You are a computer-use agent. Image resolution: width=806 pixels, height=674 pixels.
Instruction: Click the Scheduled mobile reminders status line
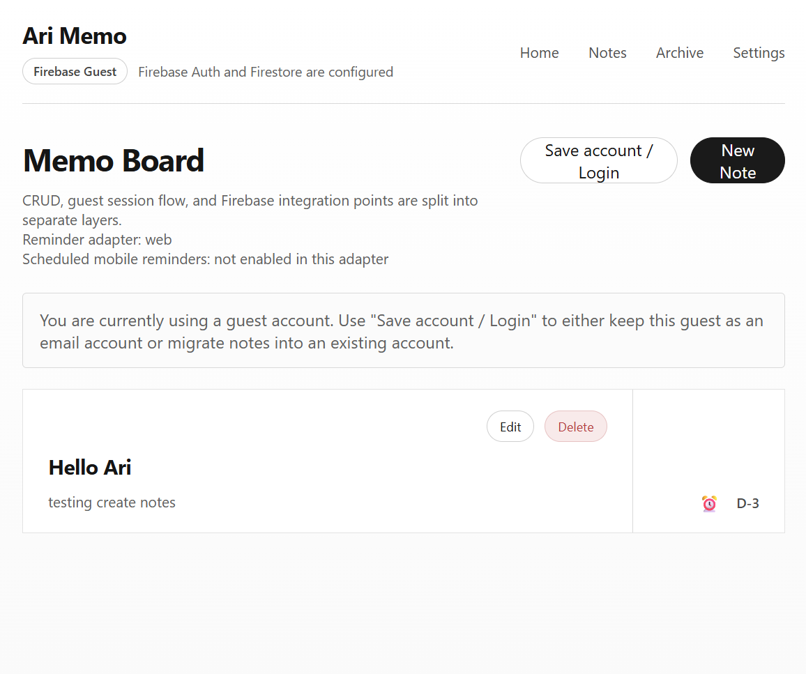[x=205, y=259]
